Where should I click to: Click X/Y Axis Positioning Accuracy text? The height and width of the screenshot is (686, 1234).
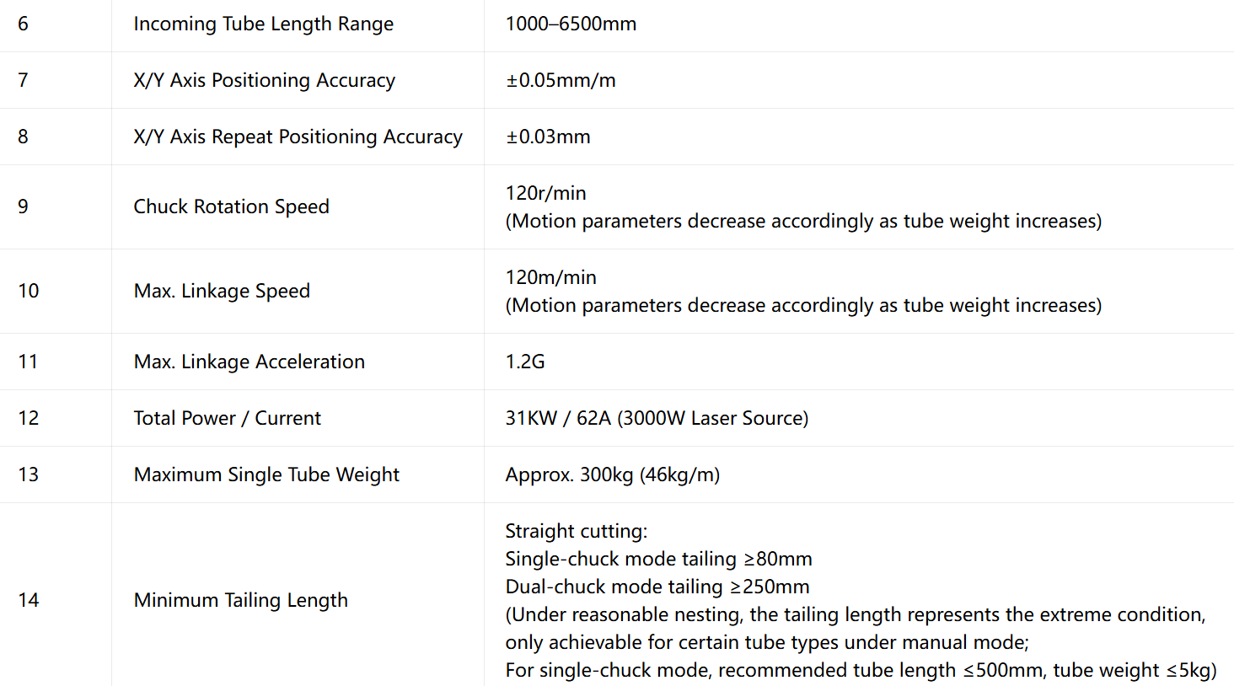click(264, 81)
